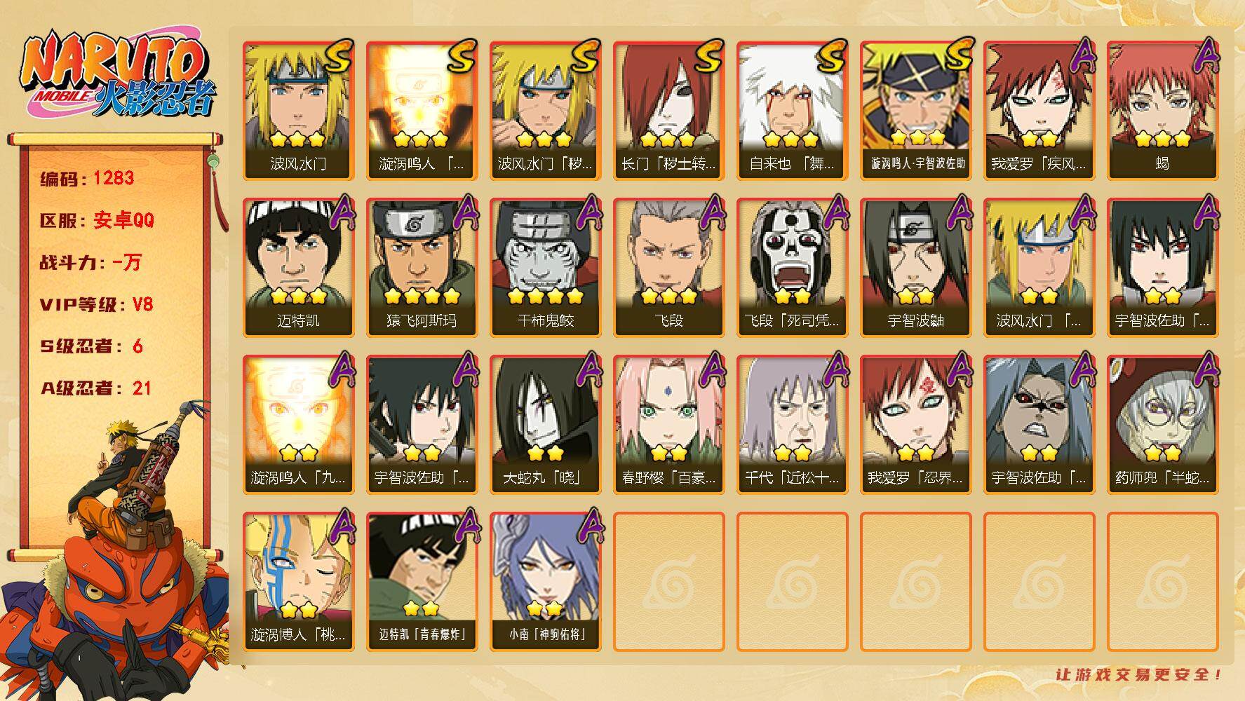The height and width of the screenshot is (701, 1245).
Task: Choose the 干柿鬼鲛 ninja portrait
Action: tap(545, 268)
